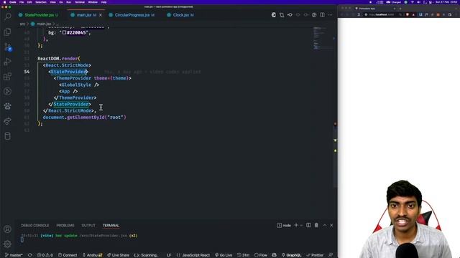
Task: Open the Explorer files view
Action: 8,32
